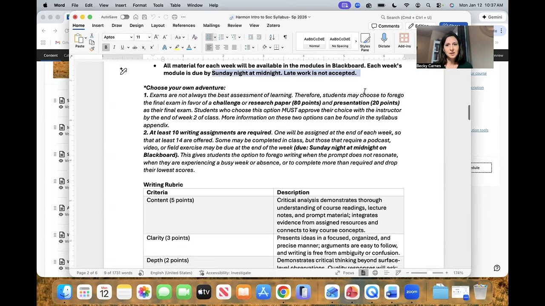Toggle paragraph marks display
Image resolution: width=545 pixels, height=306 pixels.
(285, 37)
